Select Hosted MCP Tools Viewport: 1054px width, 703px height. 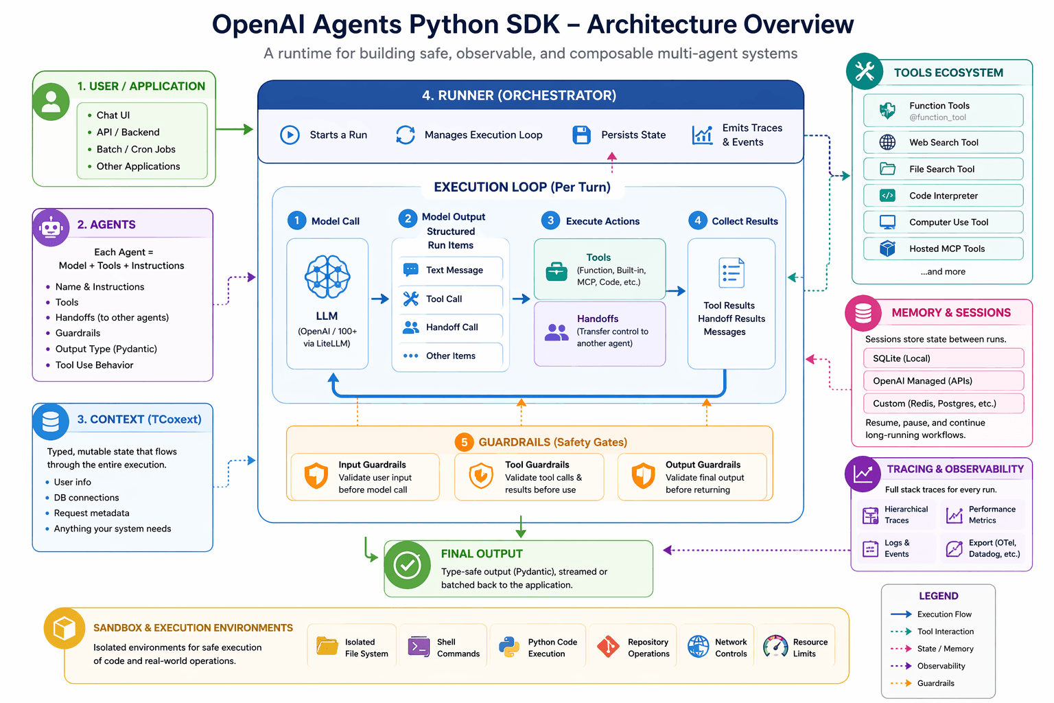click(x=943, y=249)
